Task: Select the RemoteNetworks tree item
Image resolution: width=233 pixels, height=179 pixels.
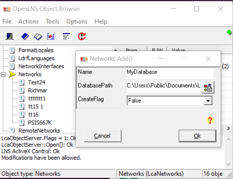Action: click(x=39, y=130)
